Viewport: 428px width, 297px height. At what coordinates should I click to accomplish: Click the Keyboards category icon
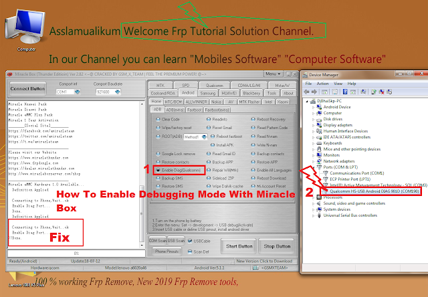coord(319,143)
